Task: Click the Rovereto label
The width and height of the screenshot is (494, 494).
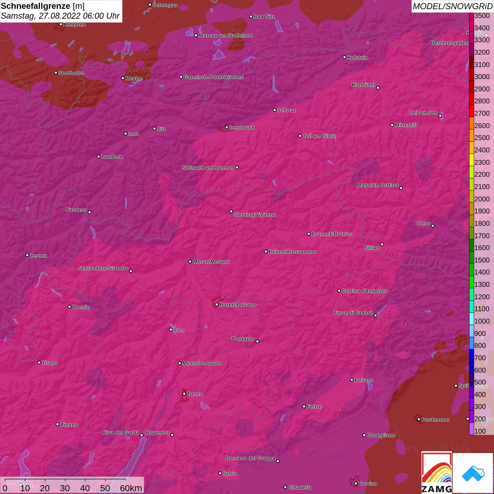Action: click(158, 432)
